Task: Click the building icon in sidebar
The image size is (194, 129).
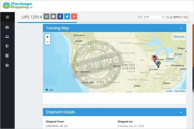Action: 7,56
